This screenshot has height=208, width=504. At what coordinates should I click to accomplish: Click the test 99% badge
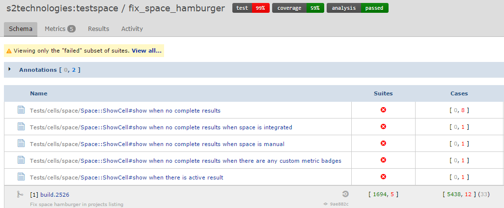[x=251, y=8]
